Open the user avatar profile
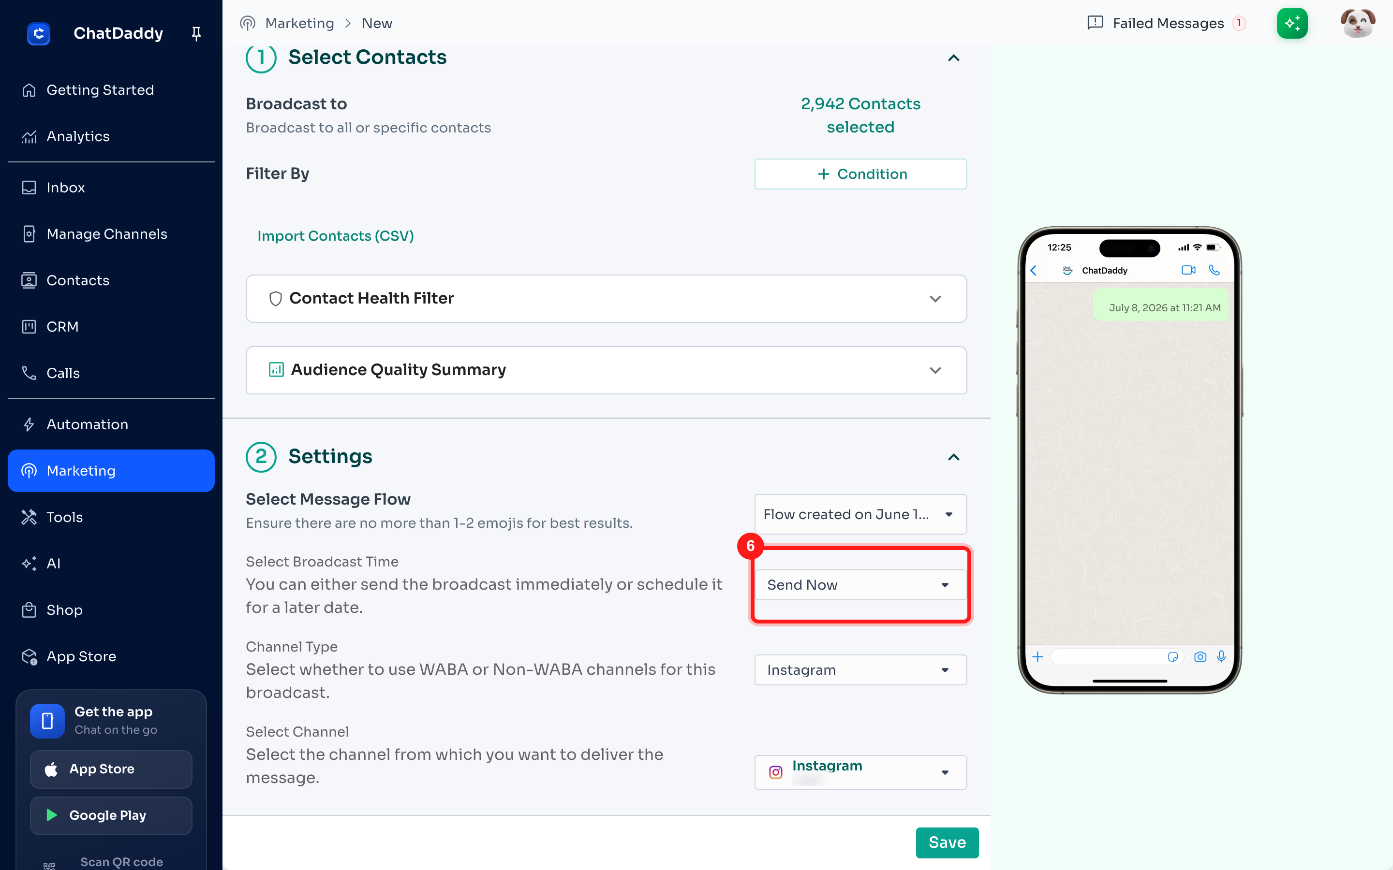 (1357, 23)
